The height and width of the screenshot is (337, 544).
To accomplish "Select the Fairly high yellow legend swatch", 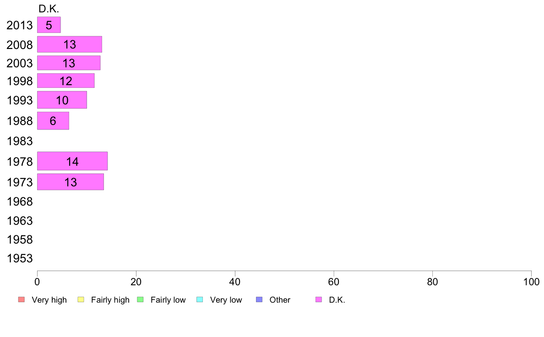I will (x=81, y=299).
